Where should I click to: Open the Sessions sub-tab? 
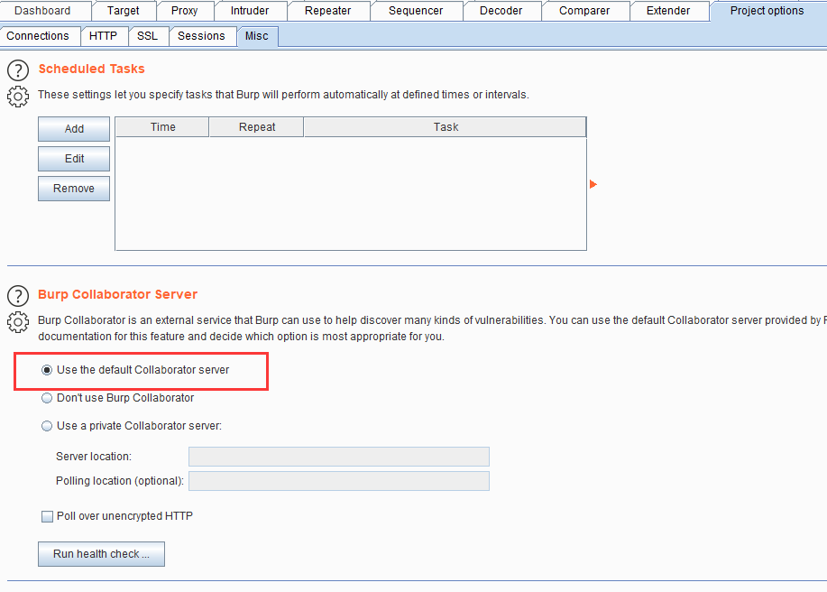(201, 36)
